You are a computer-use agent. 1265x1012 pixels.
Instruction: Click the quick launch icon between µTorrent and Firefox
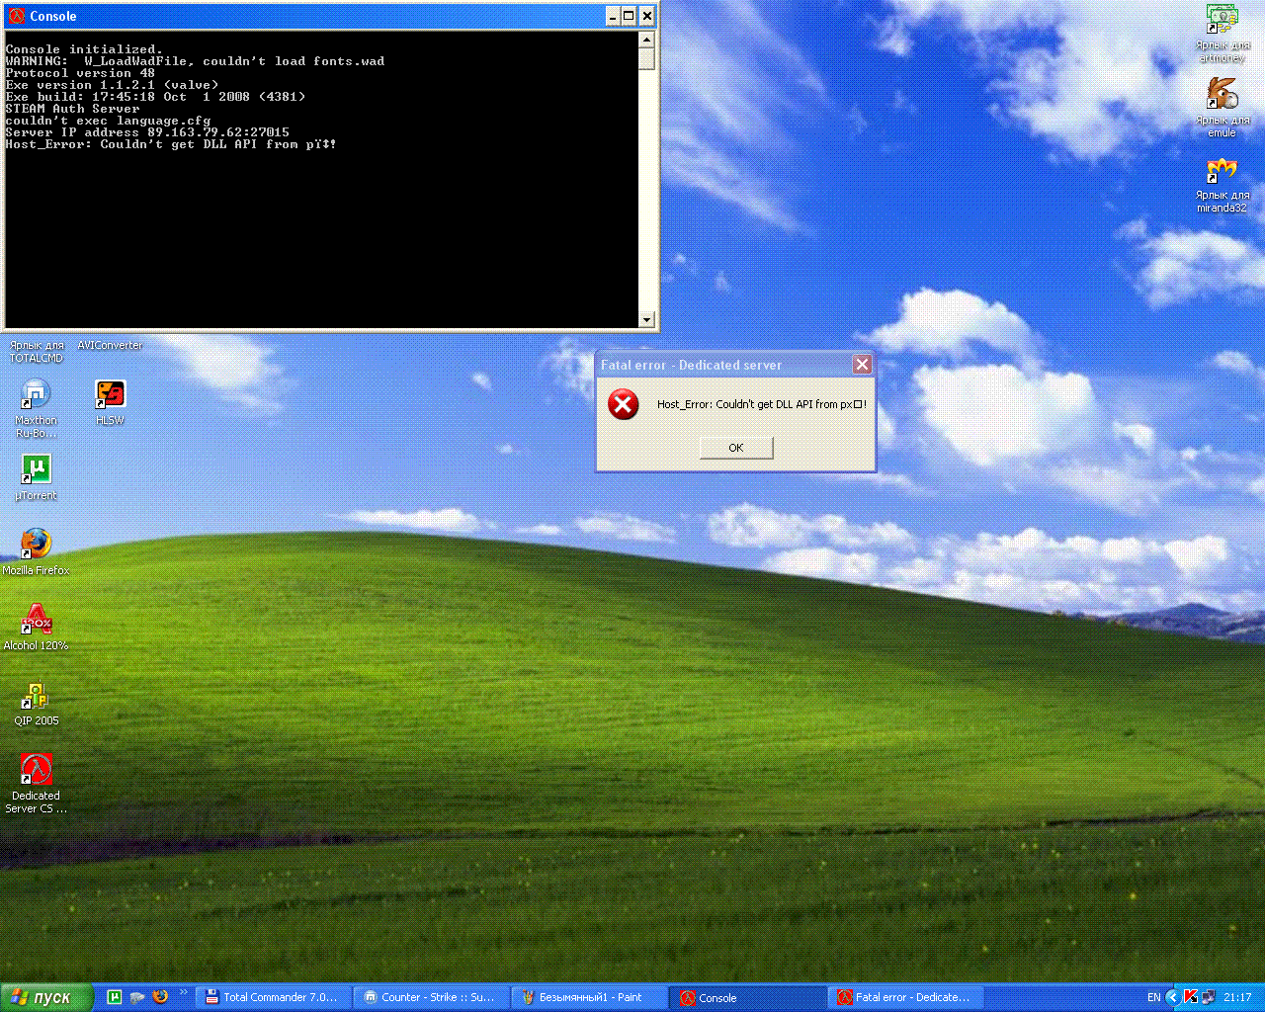pos(137,997)
